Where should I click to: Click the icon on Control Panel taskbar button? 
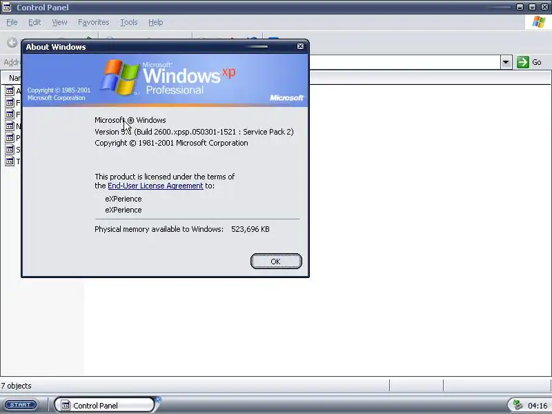click(x=65, y=406)
